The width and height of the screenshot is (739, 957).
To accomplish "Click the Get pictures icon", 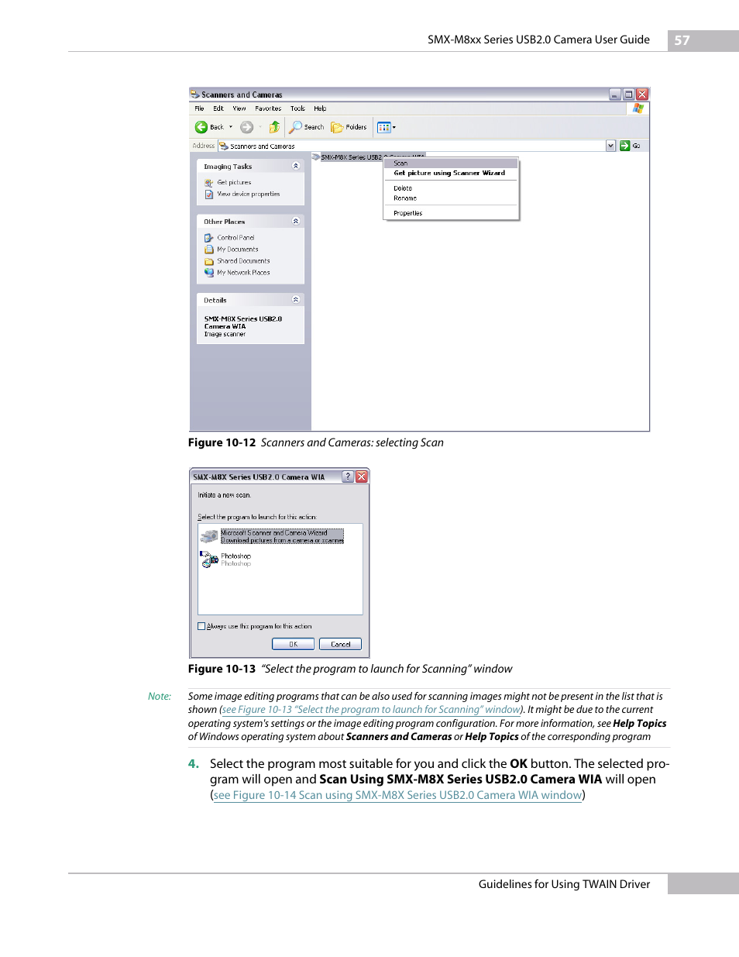I will [208, 183].
